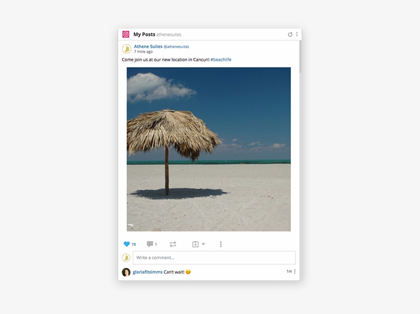
Task: Open the menu at the top right corner
Action: pos(297,34)
